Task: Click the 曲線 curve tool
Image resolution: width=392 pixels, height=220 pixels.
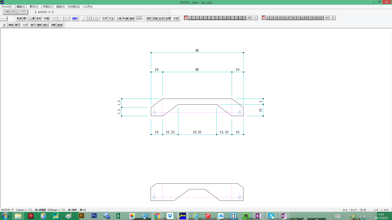Action: [60, 25]
